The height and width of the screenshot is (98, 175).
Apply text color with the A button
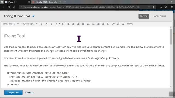(x=56, y=24)
